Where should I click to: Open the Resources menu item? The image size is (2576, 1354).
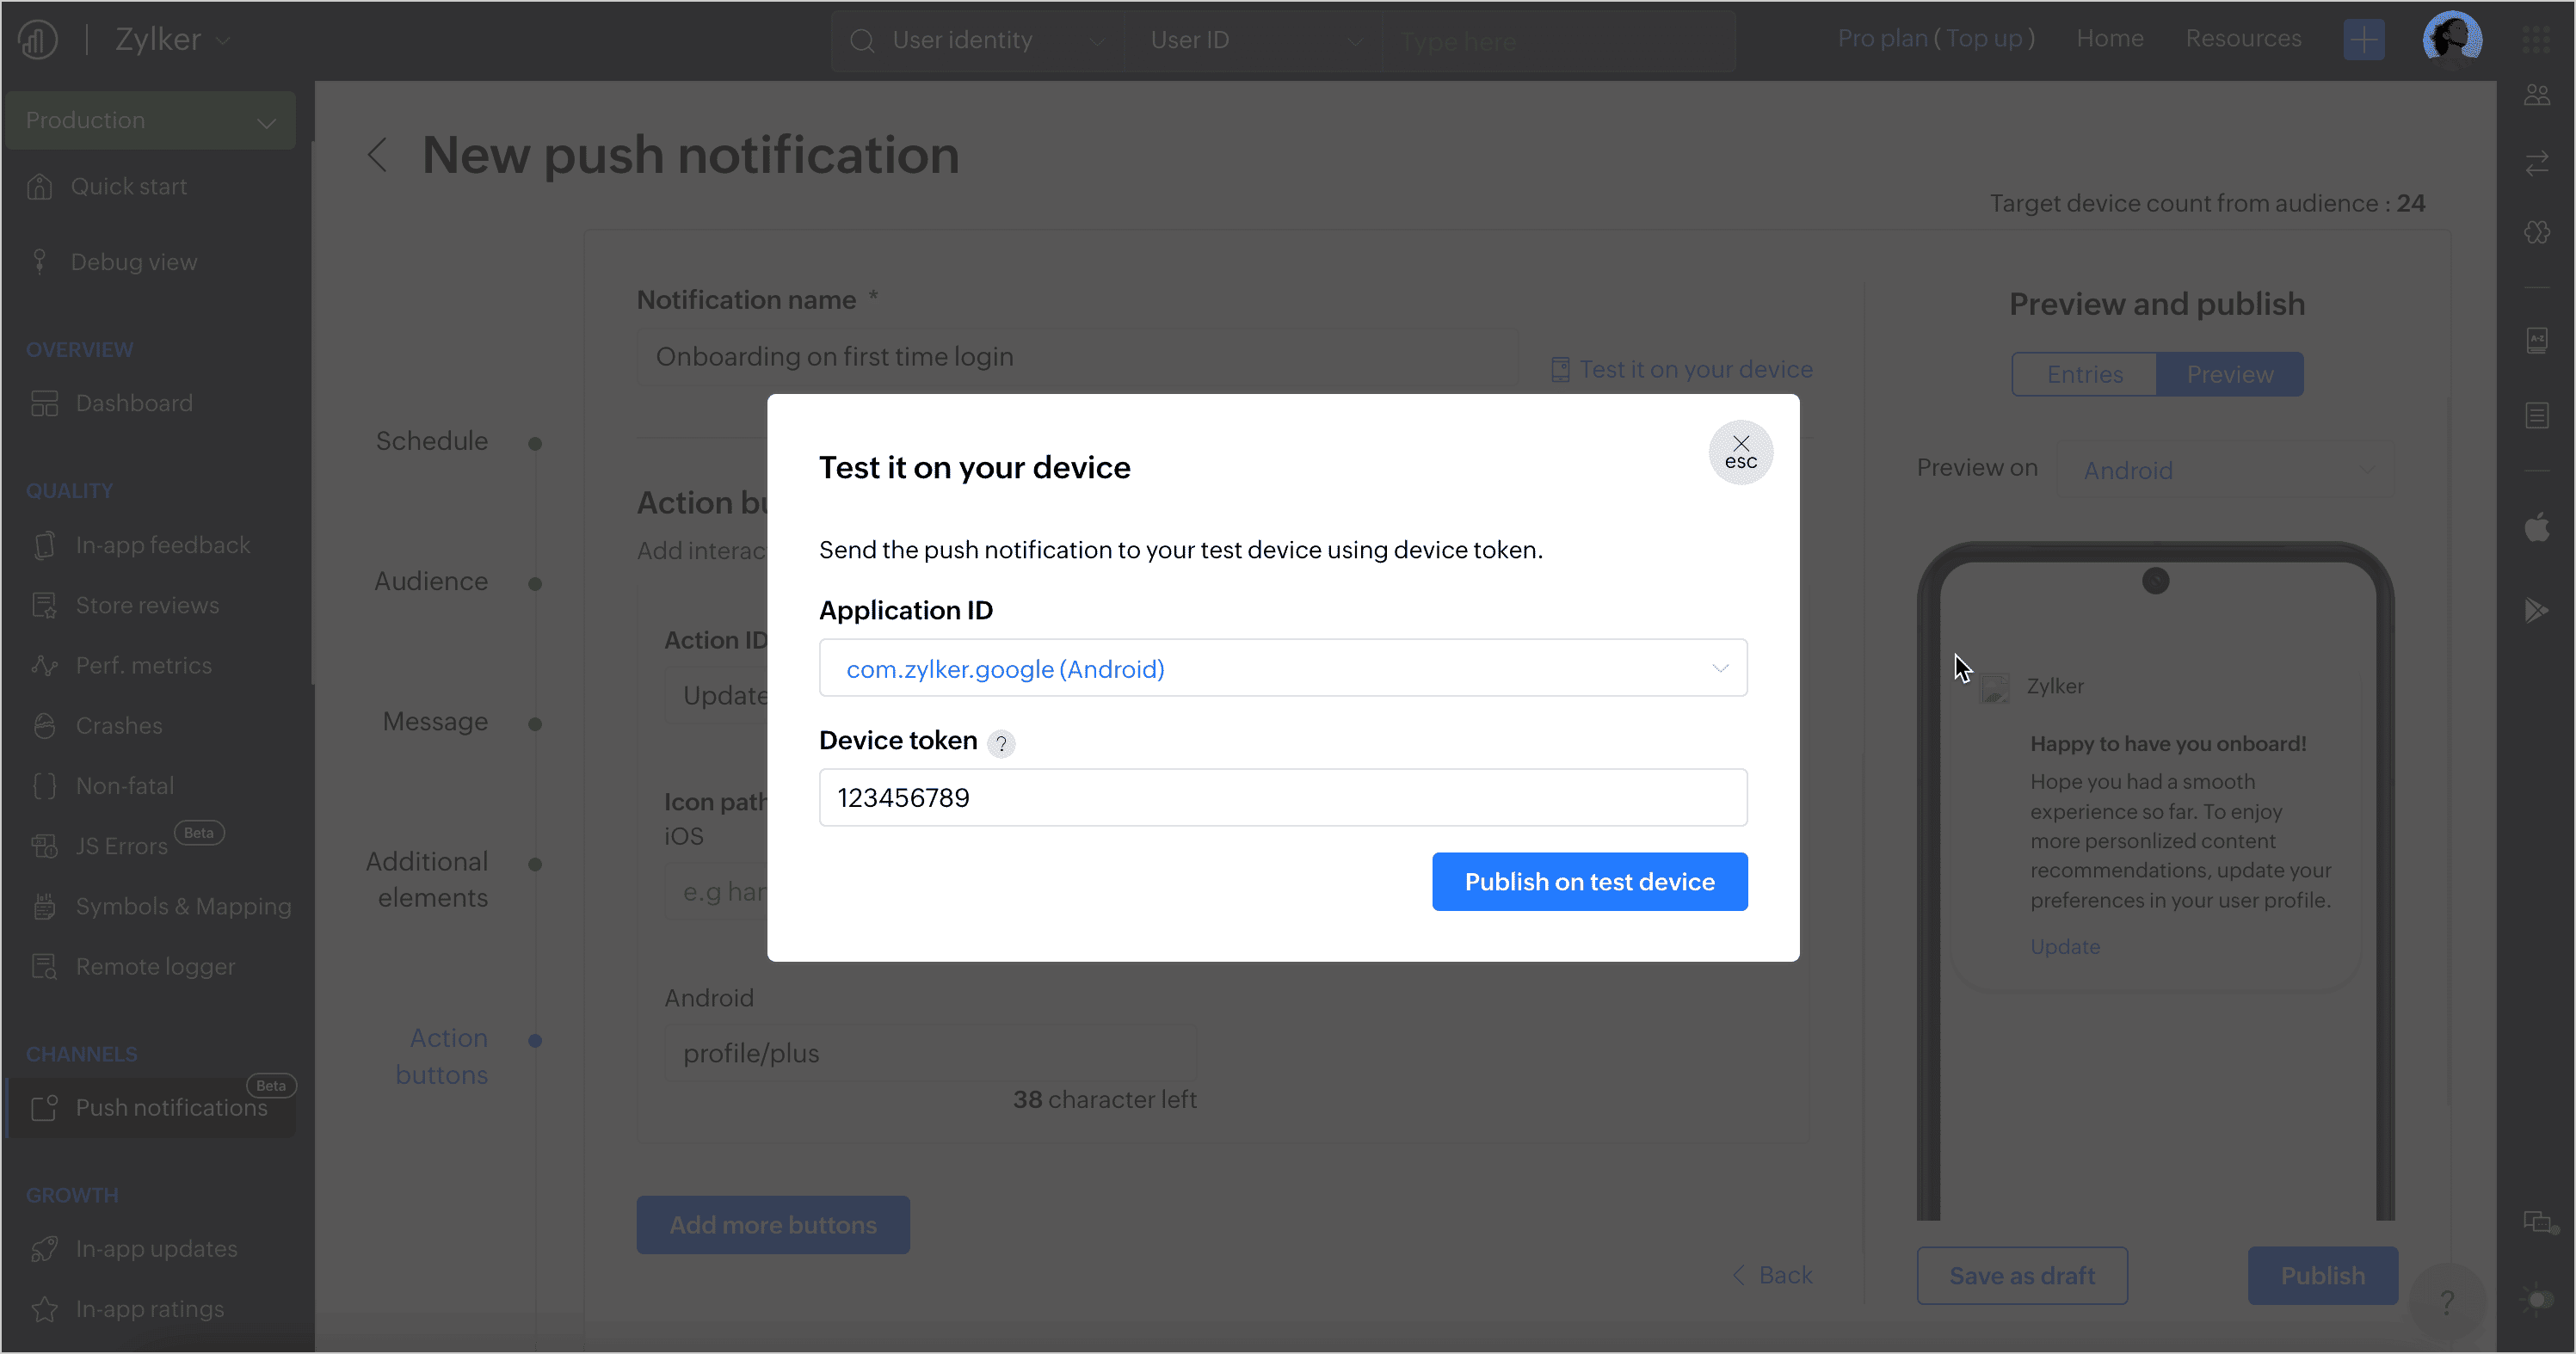[x=2243, y=38]
